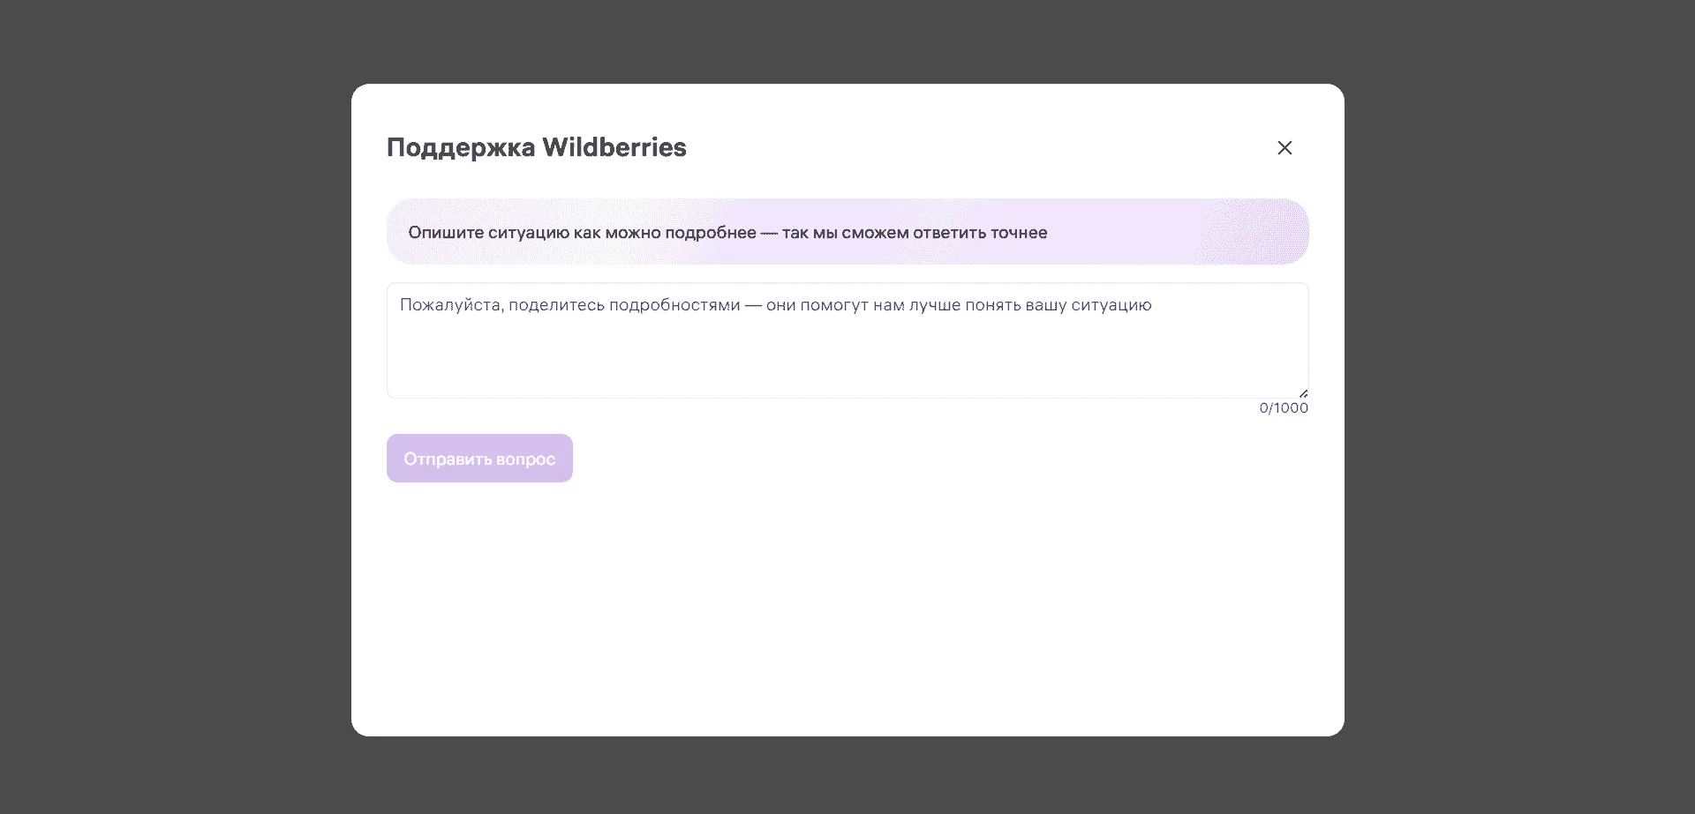Dismiss the support popup with the cross icon
This screenshot has height=814, width=1695.
coord(1284,148)
